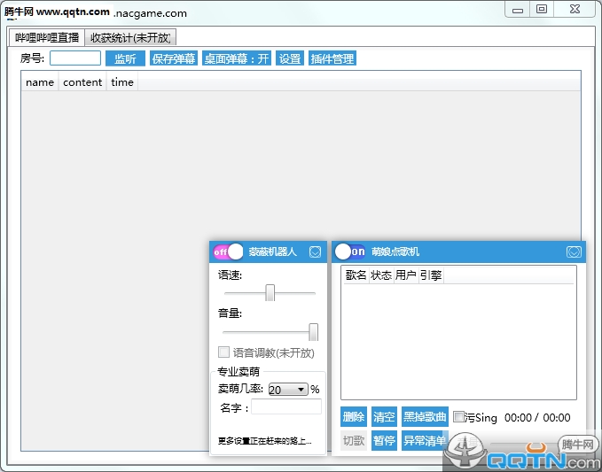Toggle the 桌面弹幕 button

tap(236, 58)
